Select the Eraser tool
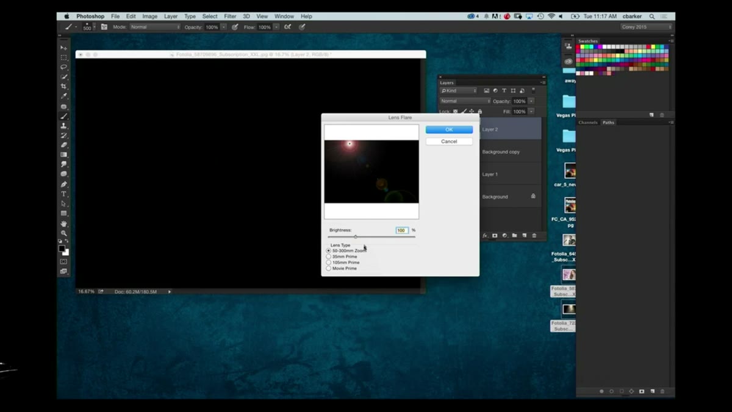This screenshot has width=732, height=412. pyautogui.click(x=63, y=145)
